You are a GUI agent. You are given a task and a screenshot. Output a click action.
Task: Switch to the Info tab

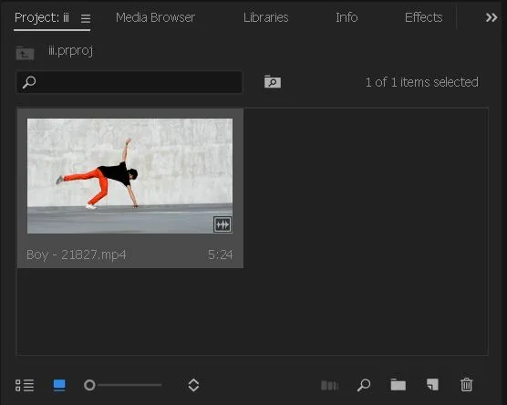tap(347, 17)
